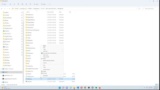
Task: Open the weather widget on taskbar
Action: (x=6, y=88)
